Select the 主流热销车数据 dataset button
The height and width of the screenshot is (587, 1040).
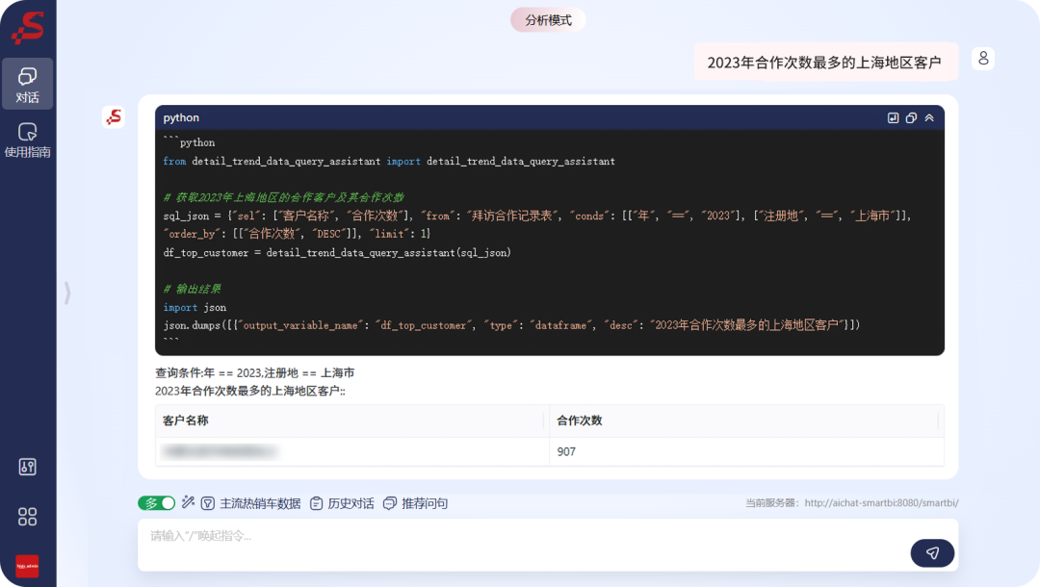click(x=251, y=503)
